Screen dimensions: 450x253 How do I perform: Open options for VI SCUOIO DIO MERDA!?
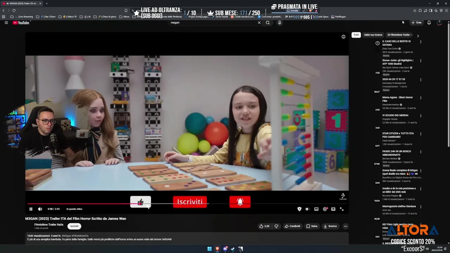(x=420, y=116)
